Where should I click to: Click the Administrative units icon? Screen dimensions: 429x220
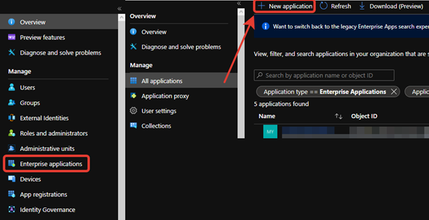[11, 149]
